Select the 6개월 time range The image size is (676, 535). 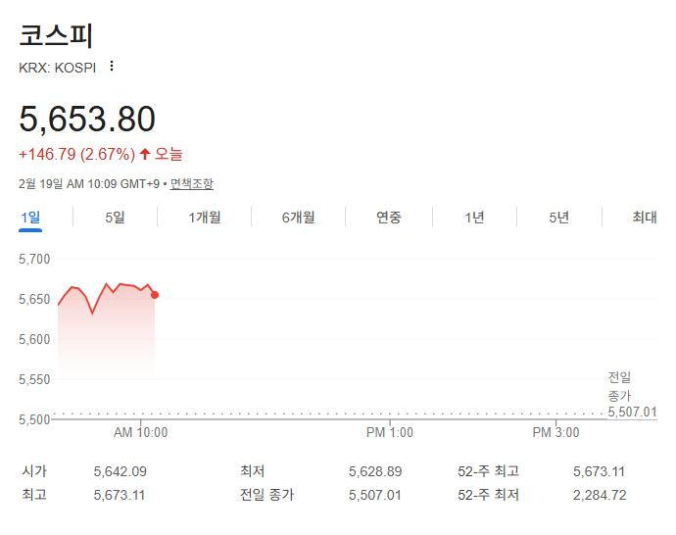pyautogui.click(x=298, y=218)
